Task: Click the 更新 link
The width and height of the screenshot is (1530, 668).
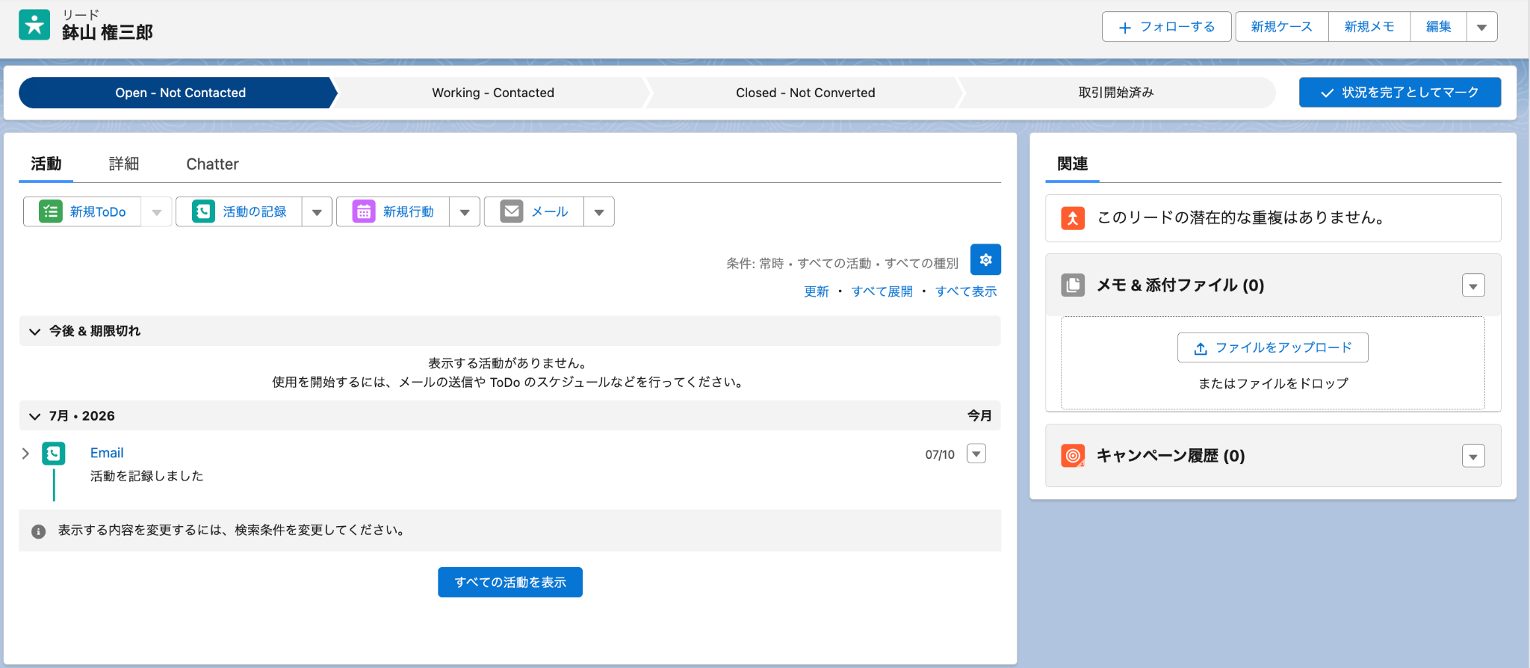Action: [817, 291]
